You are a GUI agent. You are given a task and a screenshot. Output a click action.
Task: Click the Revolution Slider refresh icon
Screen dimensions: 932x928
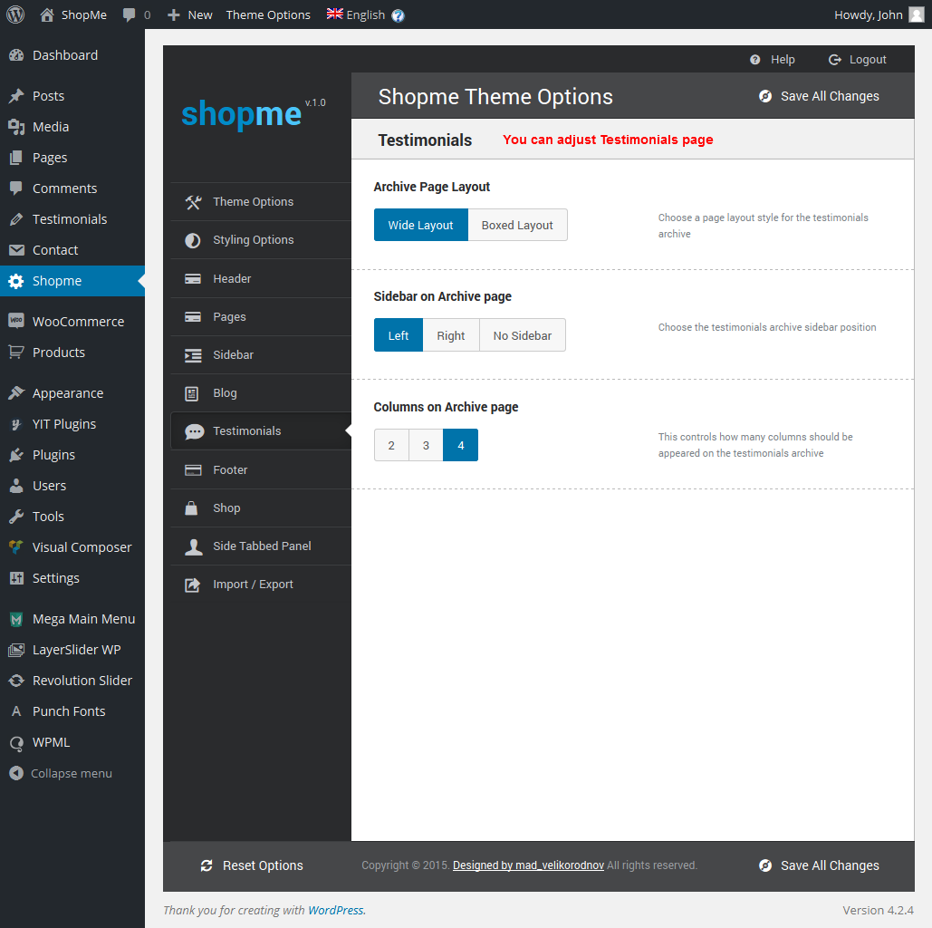coord(15,681)
